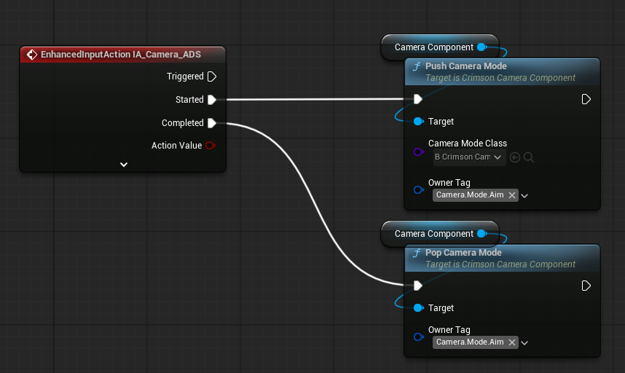This screenshot has width=625, height=373.
Task: Click Camera.Mode.Aim tag label on Pop Camera Mode
Action: click(470, 342)
